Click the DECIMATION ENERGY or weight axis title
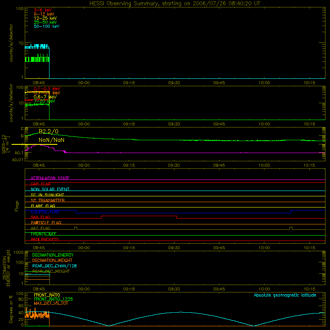Screen dimensions: 330x330 (x=6, y=268)
